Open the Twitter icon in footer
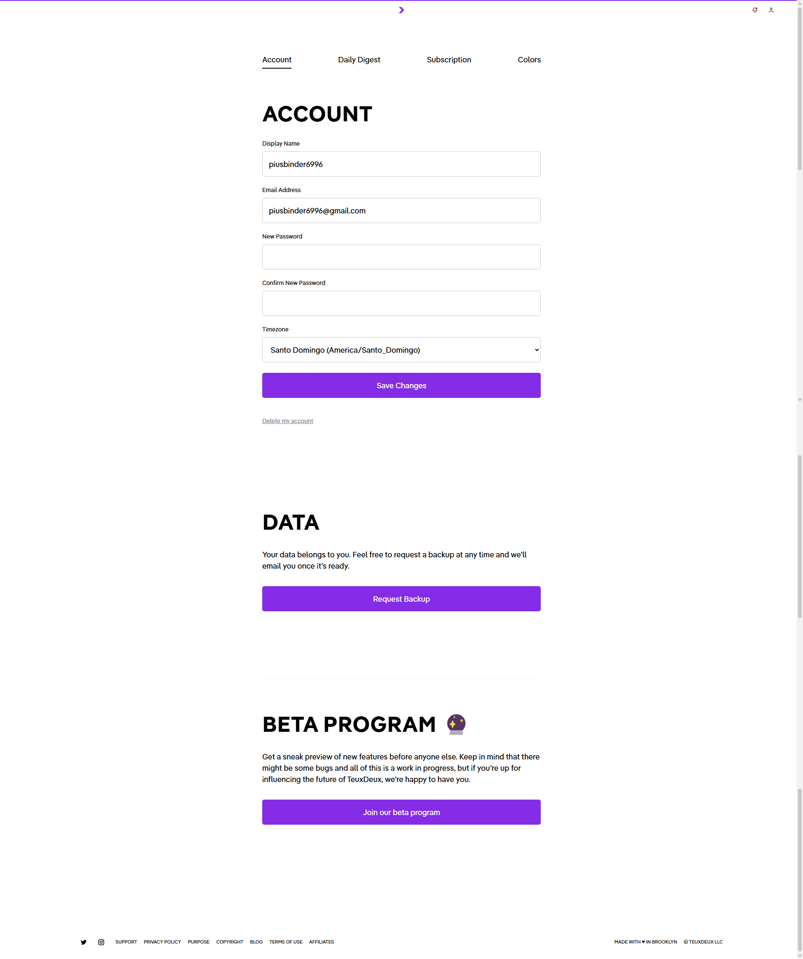803x959 pixels. pyautogui.click(x=84, y=942)
